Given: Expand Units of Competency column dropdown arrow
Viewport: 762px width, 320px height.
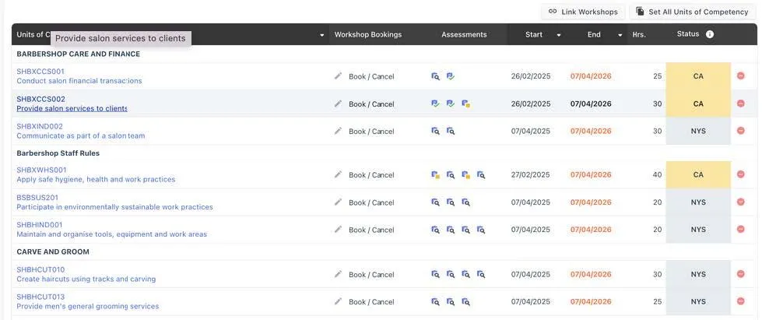Looking at the screenshot, I should point(322,35).
